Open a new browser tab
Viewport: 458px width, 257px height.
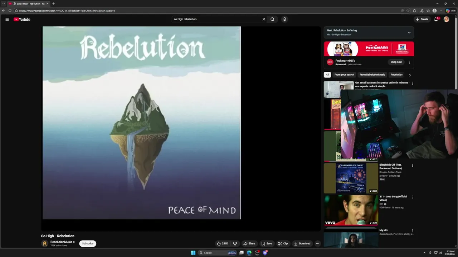pyautogui.click(x=54, y=4)
